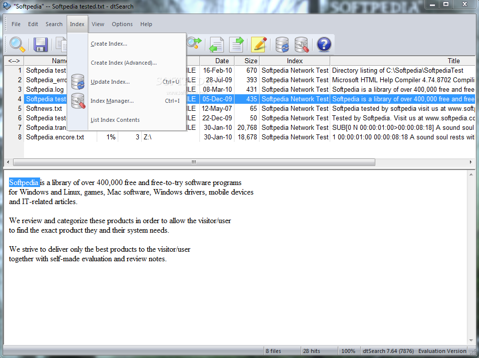Sort results by the Date column header

pyautogui.click(x=217, y=61)
